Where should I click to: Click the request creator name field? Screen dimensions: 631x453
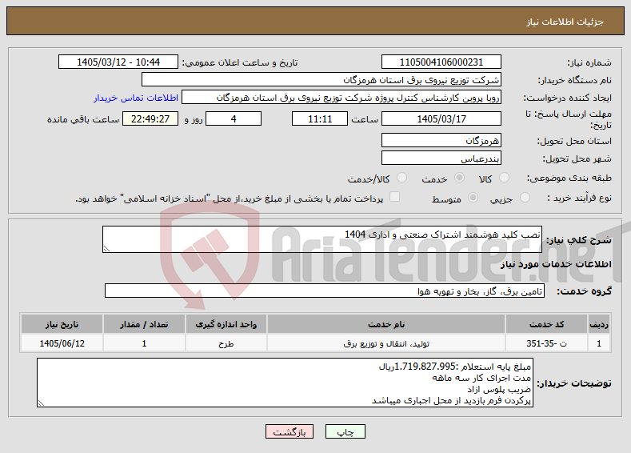[x=341, y=98]
